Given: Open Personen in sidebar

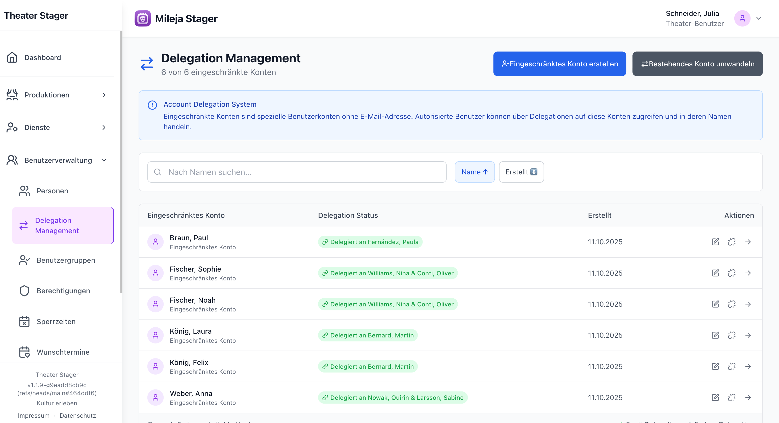Looking at the screenshot, I should tap(52, 191).
